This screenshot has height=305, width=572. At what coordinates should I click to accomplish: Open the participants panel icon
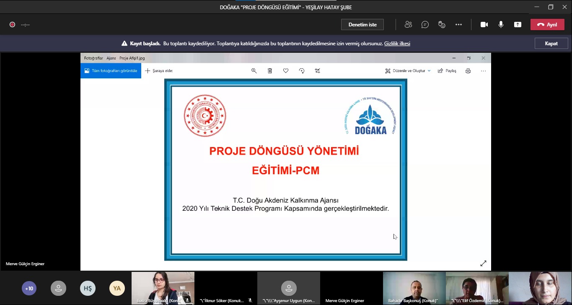point(408,25)
